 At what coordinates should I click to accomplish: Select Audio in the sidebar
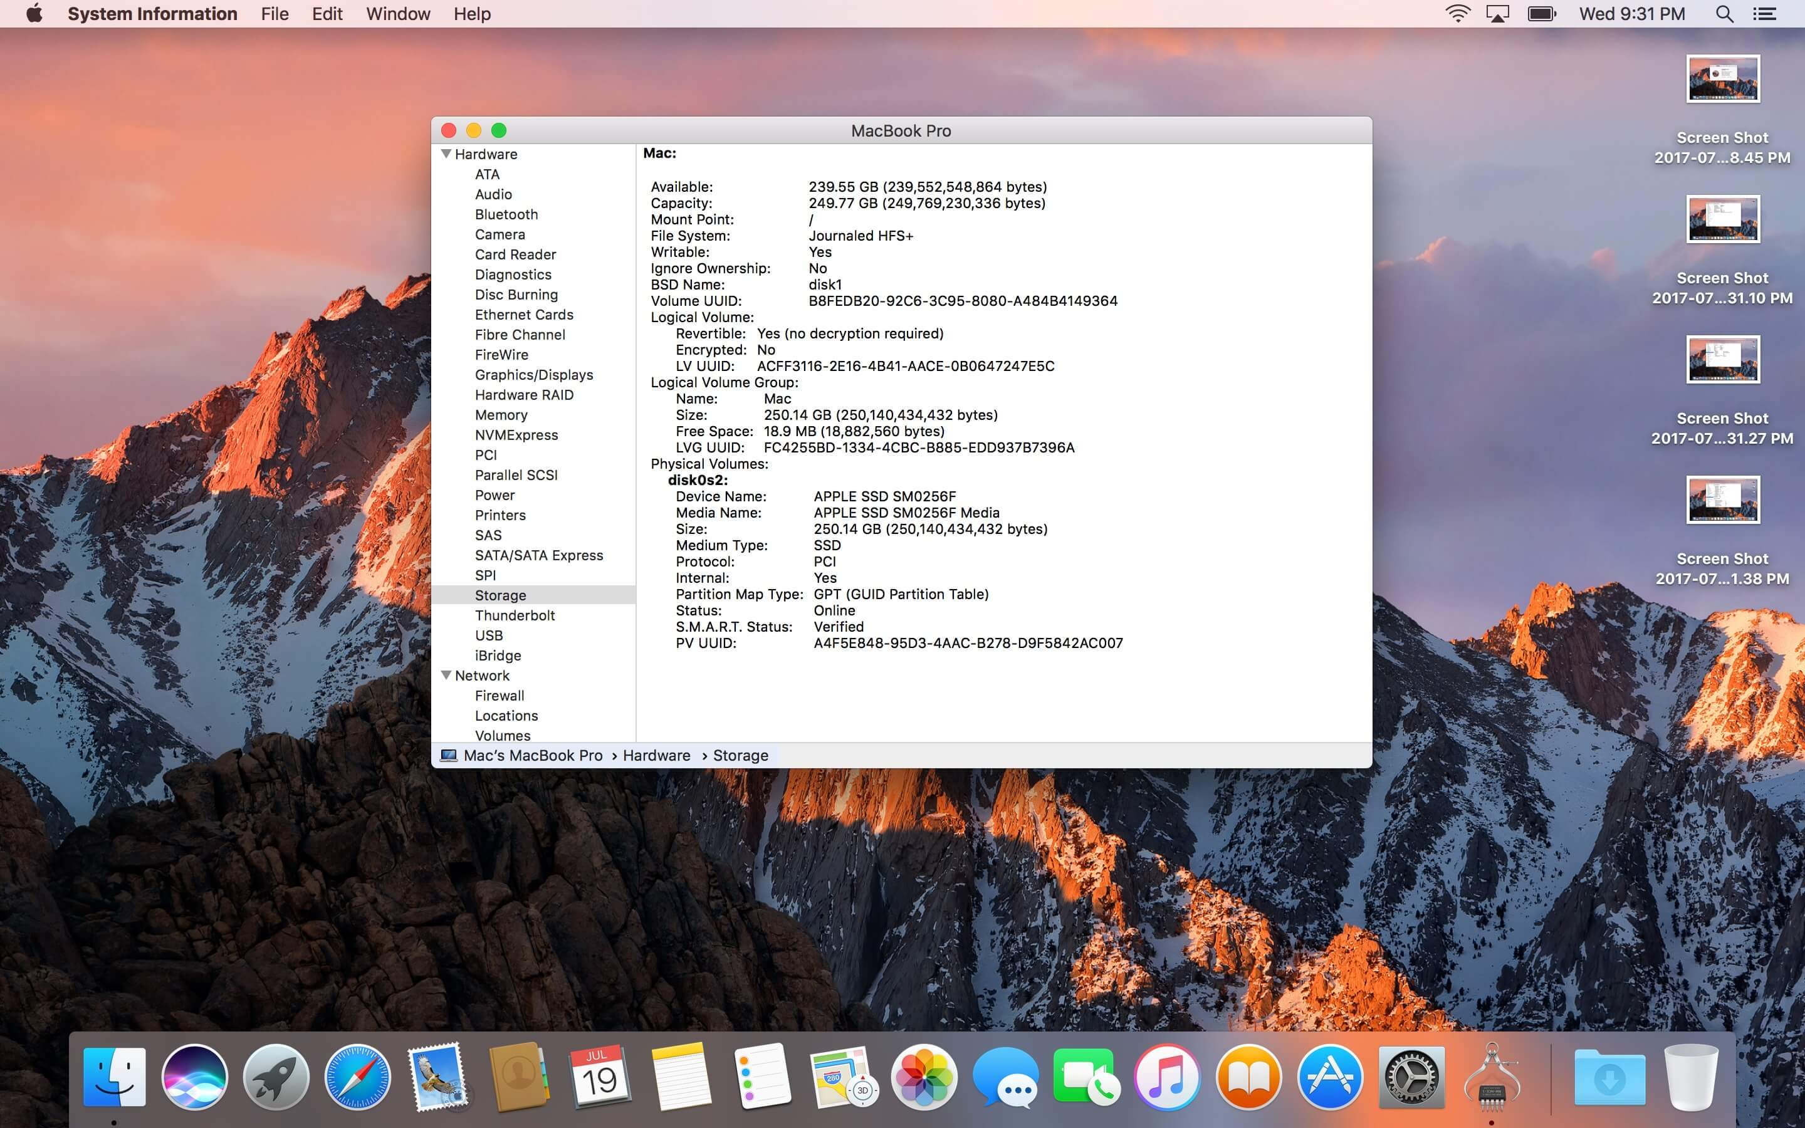[493, 194]
